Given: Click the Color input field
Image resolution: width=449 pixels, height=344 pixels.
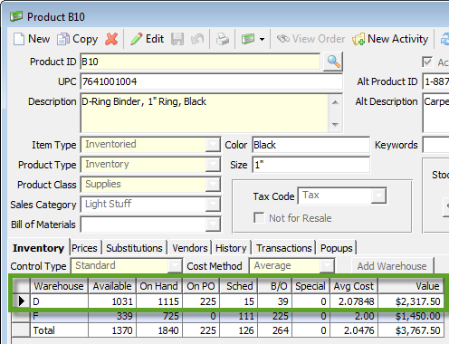Looking at the screenshot, I should 310,145.
